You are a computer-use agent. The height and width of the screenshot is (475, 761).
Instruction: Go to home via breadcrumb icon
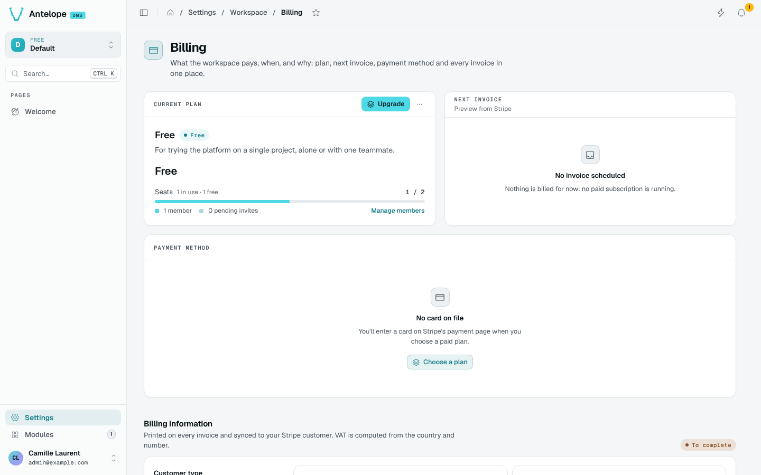pos(170,13)
